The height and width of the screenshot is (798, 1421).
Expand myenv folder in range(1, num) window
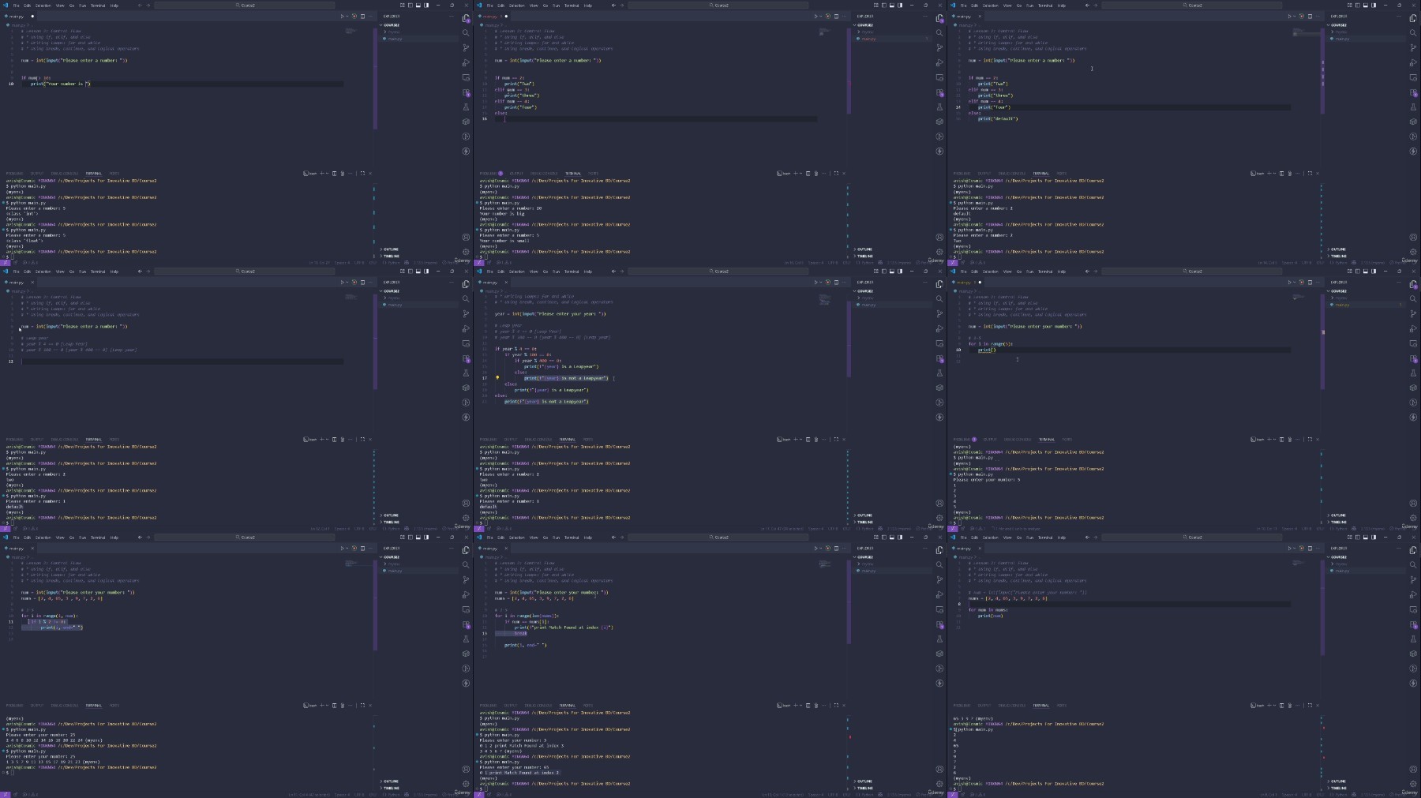[x=393, y=564]
